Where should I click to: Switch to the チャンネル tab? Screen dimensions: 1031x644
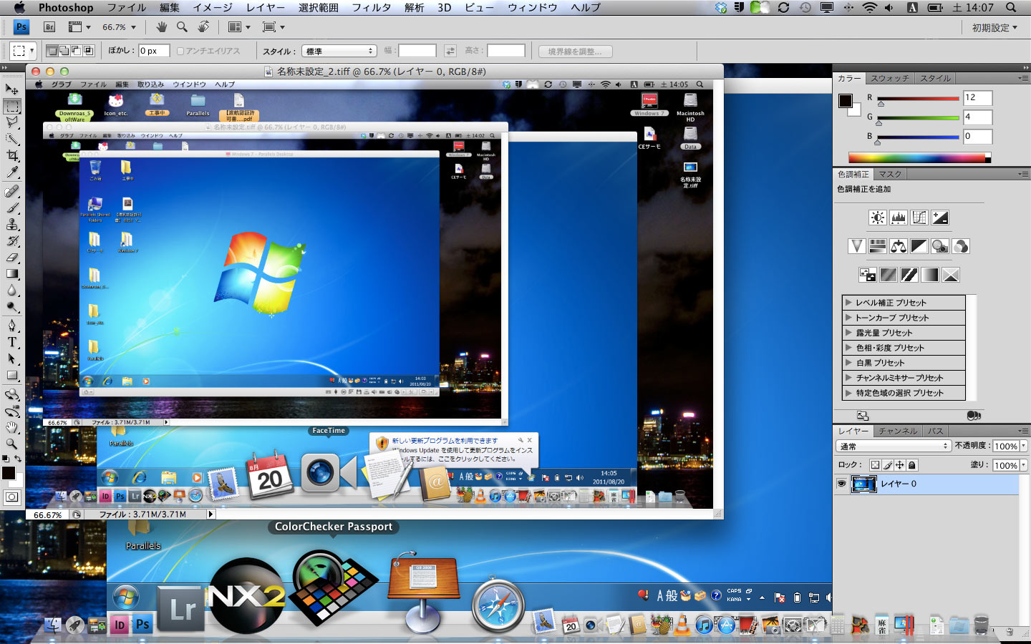coord(898,431)
